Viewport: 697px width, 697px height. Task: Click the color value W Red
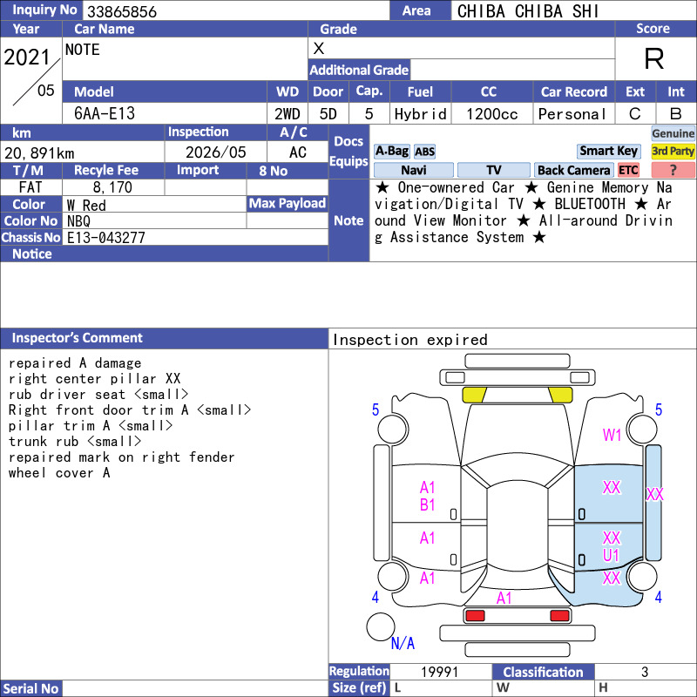coord(86,205)
